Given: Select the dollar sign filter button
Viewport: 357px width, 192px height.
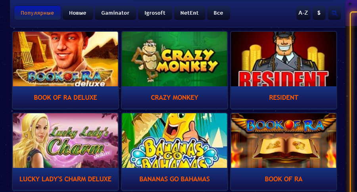Looking at the screenshot, I should [x=319, y=13].
